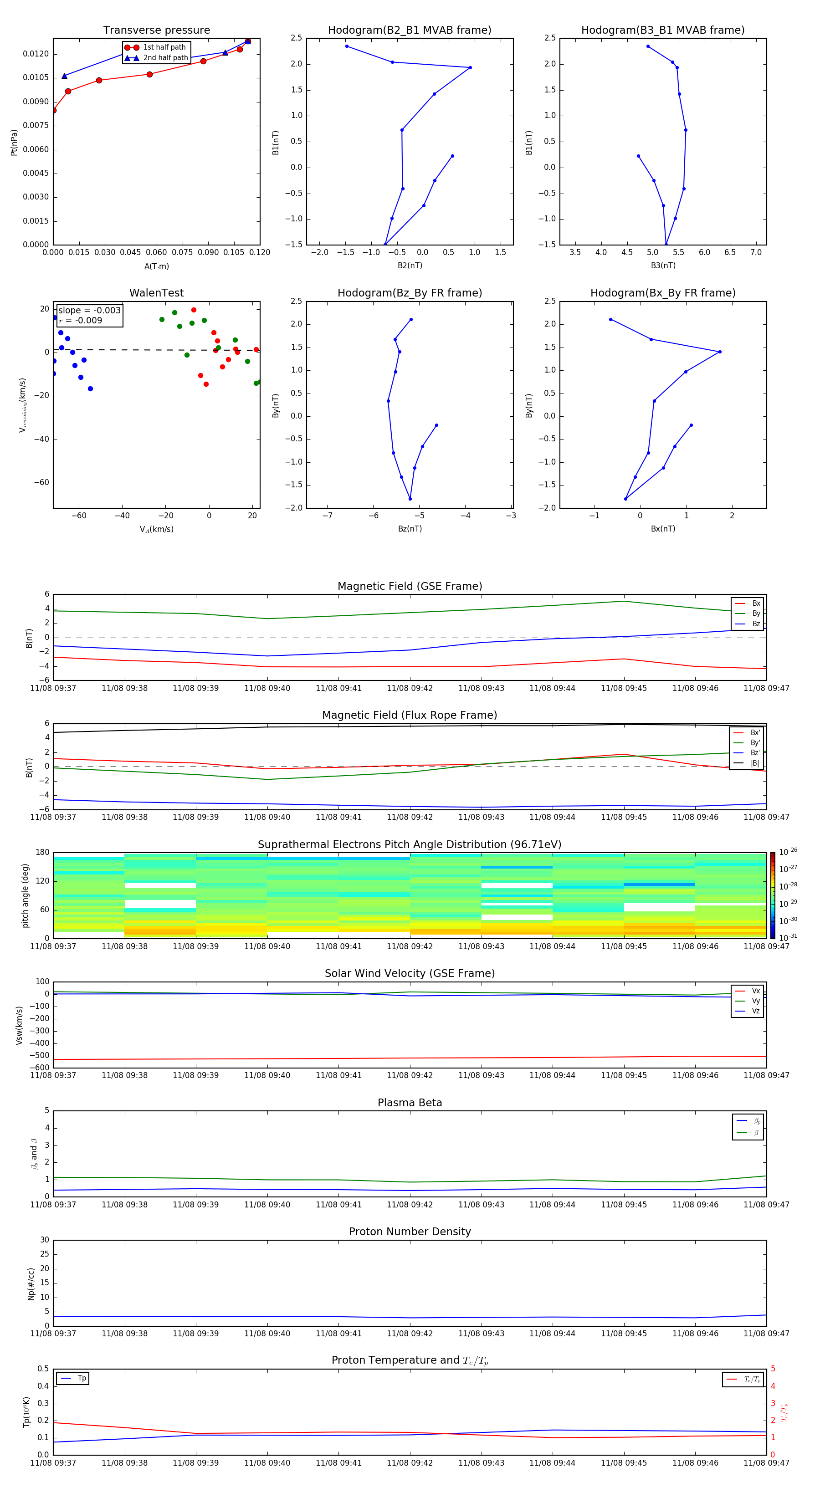This screenshot has width=820, height=1503.
Task: Click the 'By' legend entry in GSE magnetic field plot
Action: (x=748, y=613)
